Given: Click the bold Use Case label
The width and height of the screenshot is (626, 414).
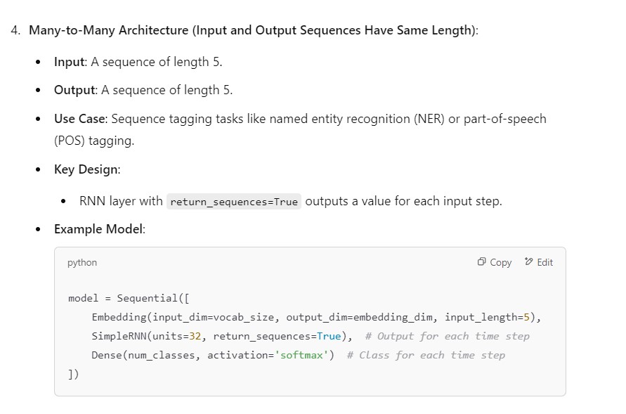Looking at the screenshot, I should pyautogui.click(x=80, y=119).
